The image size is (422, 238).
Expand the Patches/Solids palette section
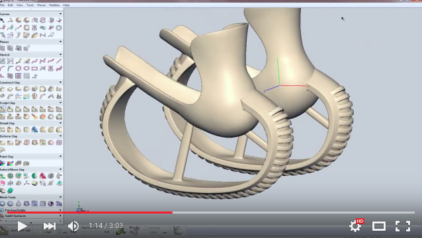tap(60, 210)
